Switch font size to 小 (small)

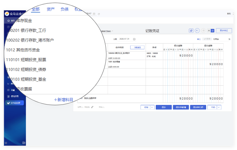[213, 31]
